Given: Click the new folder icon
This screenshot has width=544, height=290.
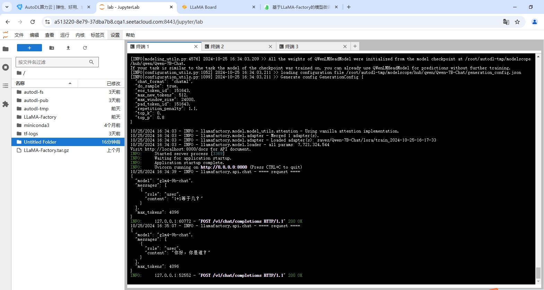Looking at the screenshot, I should tap(52, 48).
